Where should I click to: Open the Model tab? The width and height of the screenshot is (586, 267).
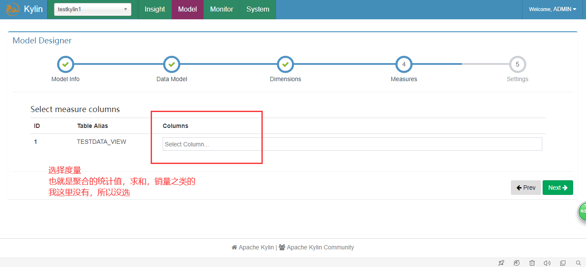(x=187, y=9)
